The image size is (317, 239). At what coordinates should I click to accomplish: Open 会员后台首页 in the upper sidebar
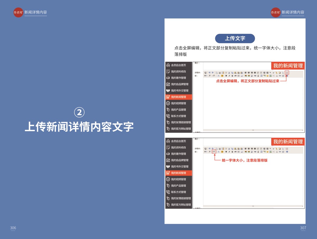[x=179, y=65]
